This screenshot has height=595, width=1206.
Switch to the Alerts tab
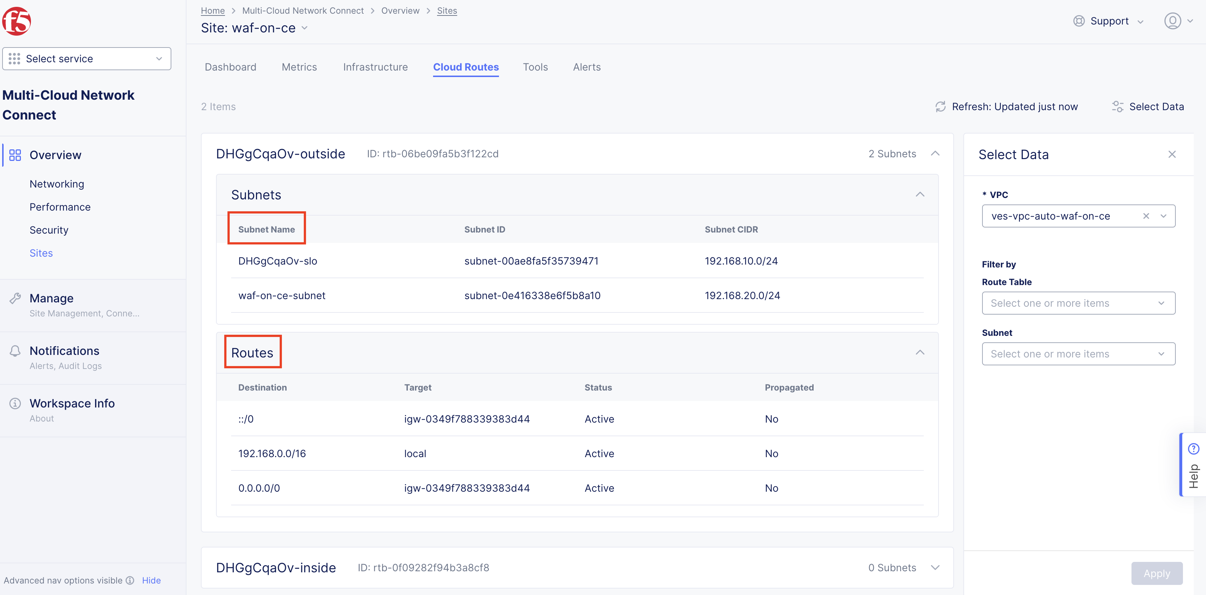click(x=586, y=67)
